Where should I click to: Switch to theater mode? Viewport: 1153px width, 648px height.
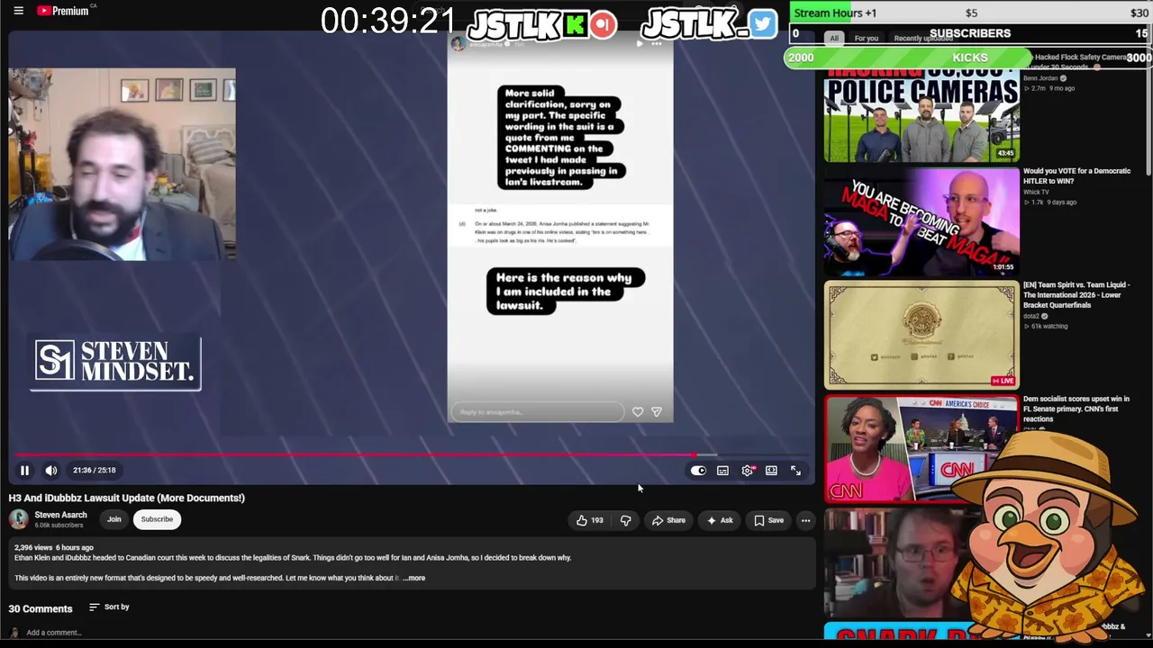tap(771, 471)
